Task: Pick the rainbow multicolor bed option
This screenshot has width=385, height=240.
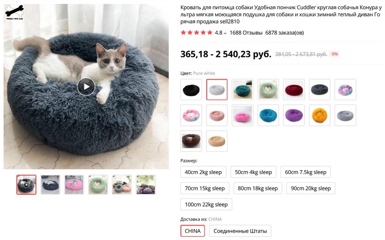Action: pos(346,90)
